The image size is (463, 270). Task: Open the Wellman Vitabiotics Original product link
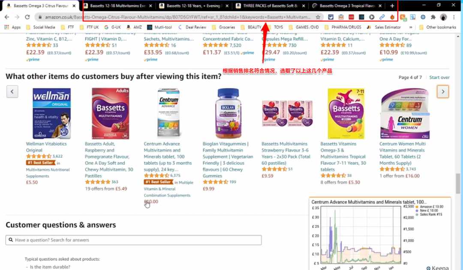click(46, 147)
